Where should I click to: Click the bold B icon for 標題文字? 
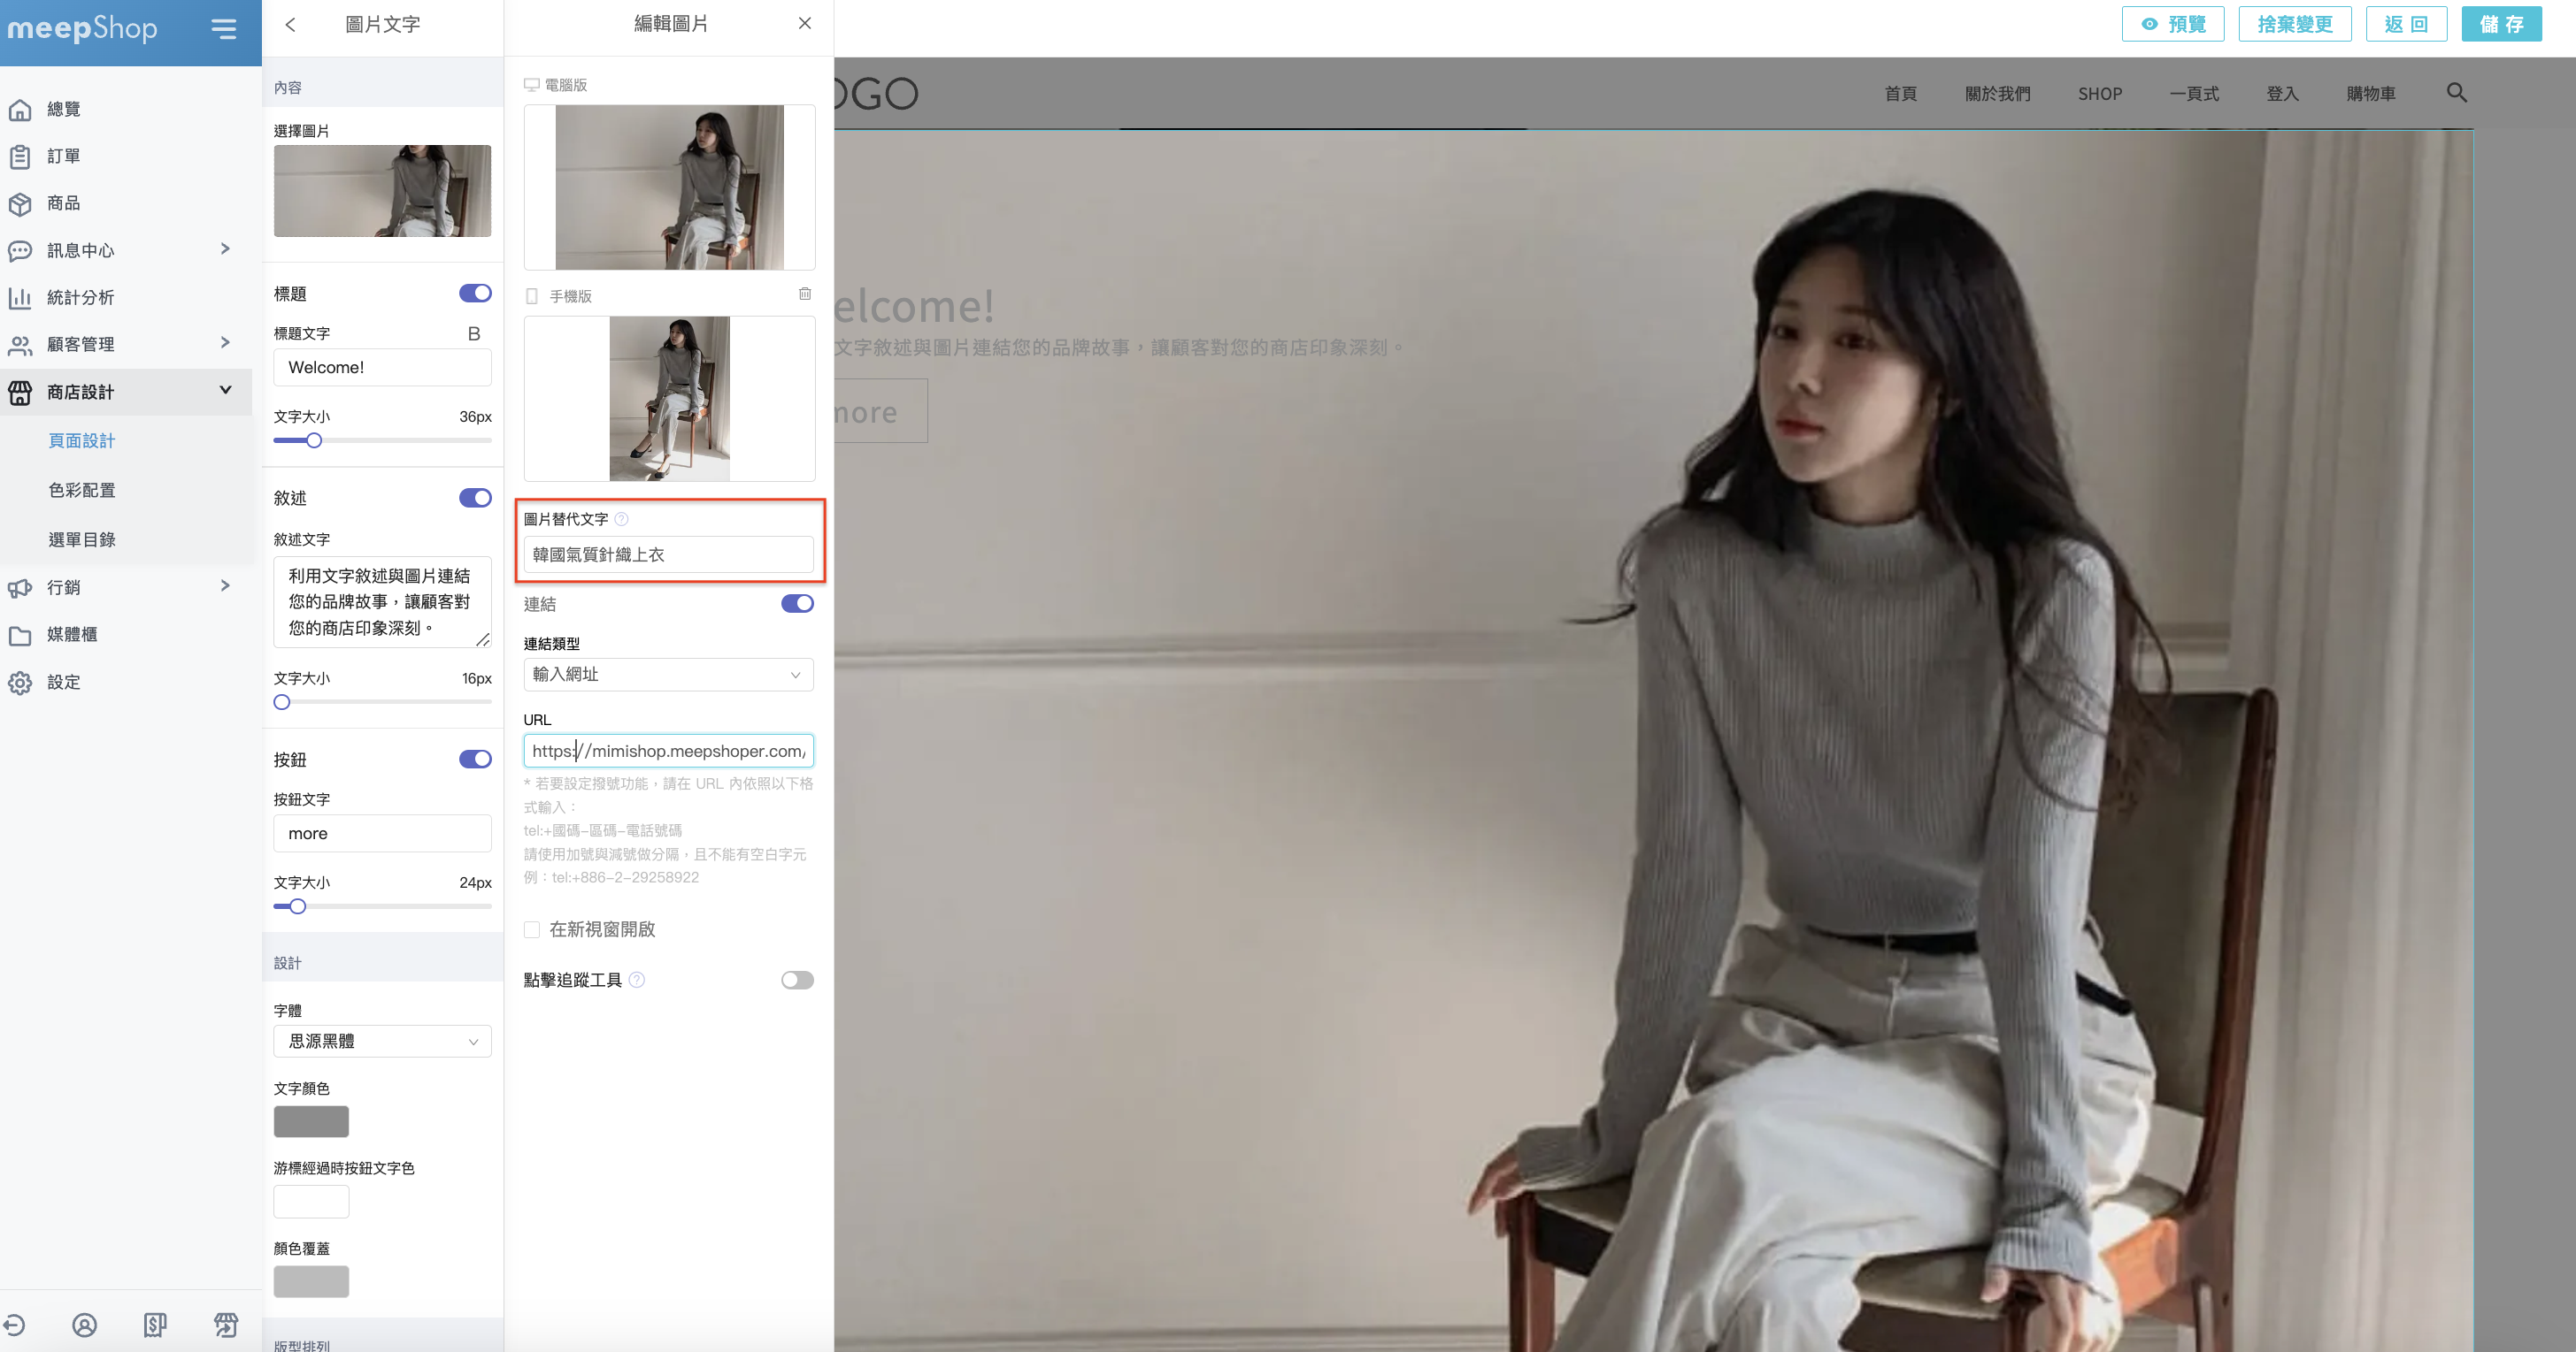click(x=474, y=333)
